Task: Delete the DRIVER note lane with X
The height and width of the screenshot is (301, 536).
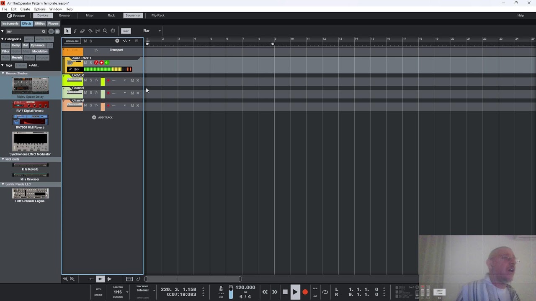Action: click(137, 81)
